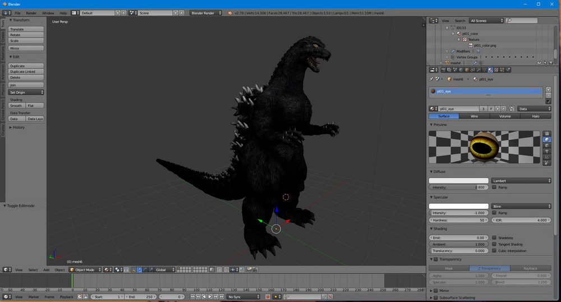561x302 pixels.
Task: Click the viewport shading sphere selector
Action: pyautogui.click(x=108, y=270)
